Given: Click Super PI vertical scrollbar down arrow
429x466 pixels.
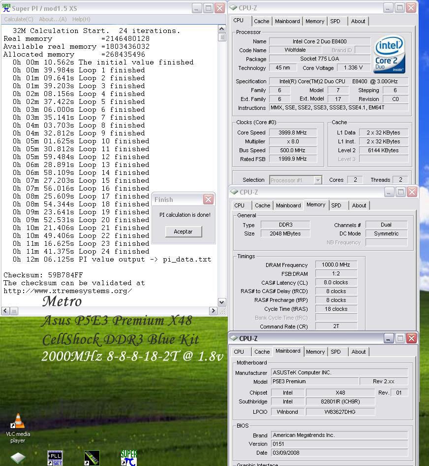Looking at the screenshot, I should pos(222,302).
